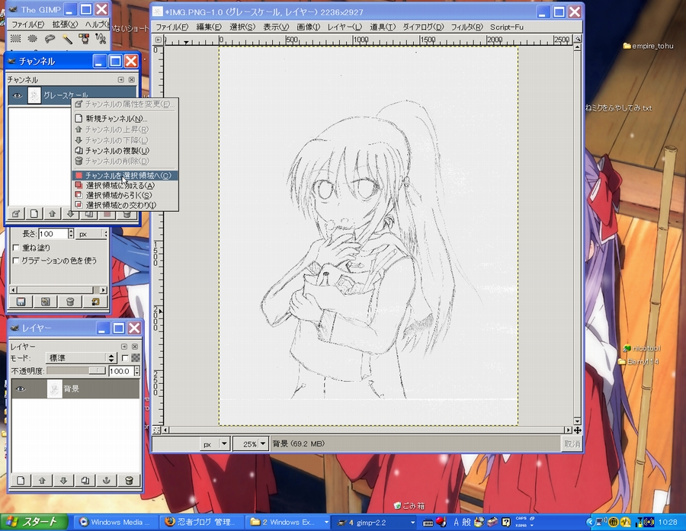Click the new channel button at the Channels dialog bottom

(x=34, y=214)
